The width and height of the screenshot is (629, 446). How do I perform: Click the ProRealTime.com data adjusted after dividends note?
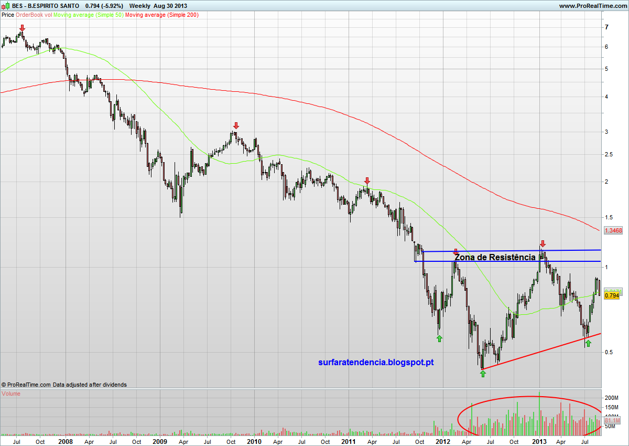pyautogui.click(x=64, y=385)
